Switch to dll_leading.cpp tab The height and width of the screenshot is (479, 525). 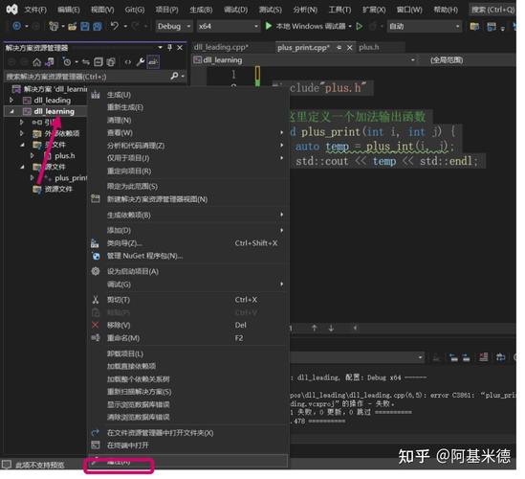coord(221,47)
